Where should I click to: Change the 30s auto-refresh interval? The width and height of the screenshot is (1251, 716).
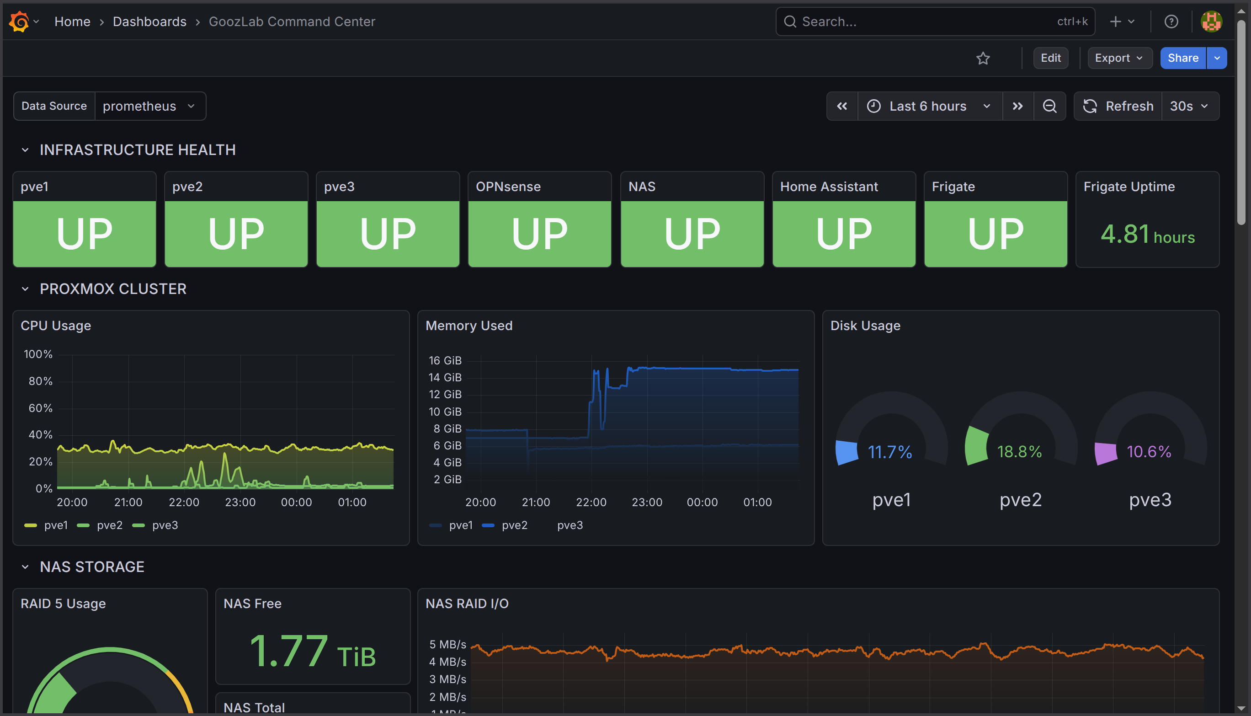(1189, 106)
